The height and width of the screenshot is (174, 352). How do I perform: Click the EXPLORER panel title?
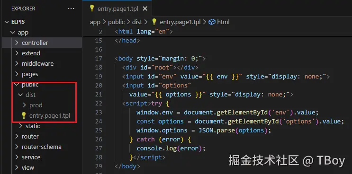(x=23, y=9)
